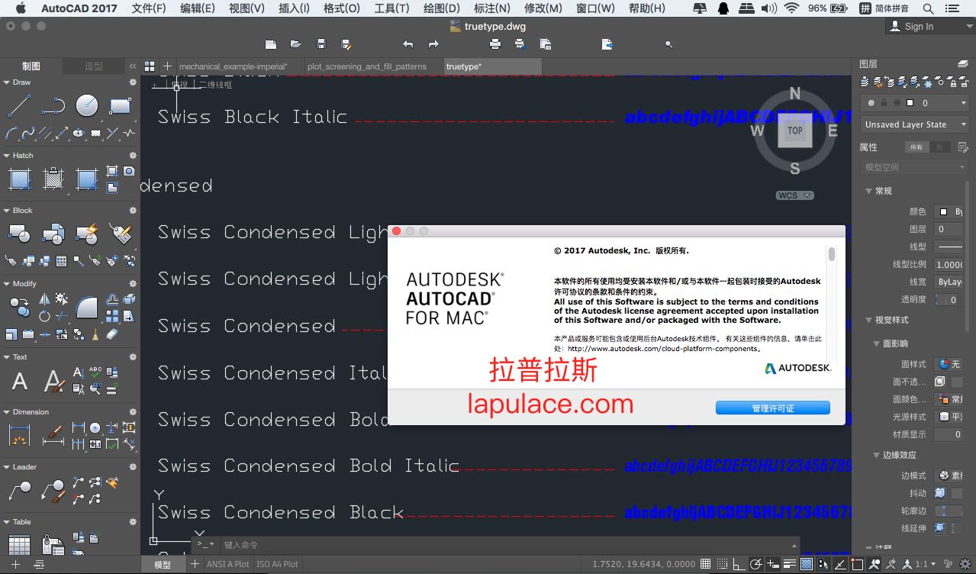
Task: Open the Table tool
Action: point(19,545)
